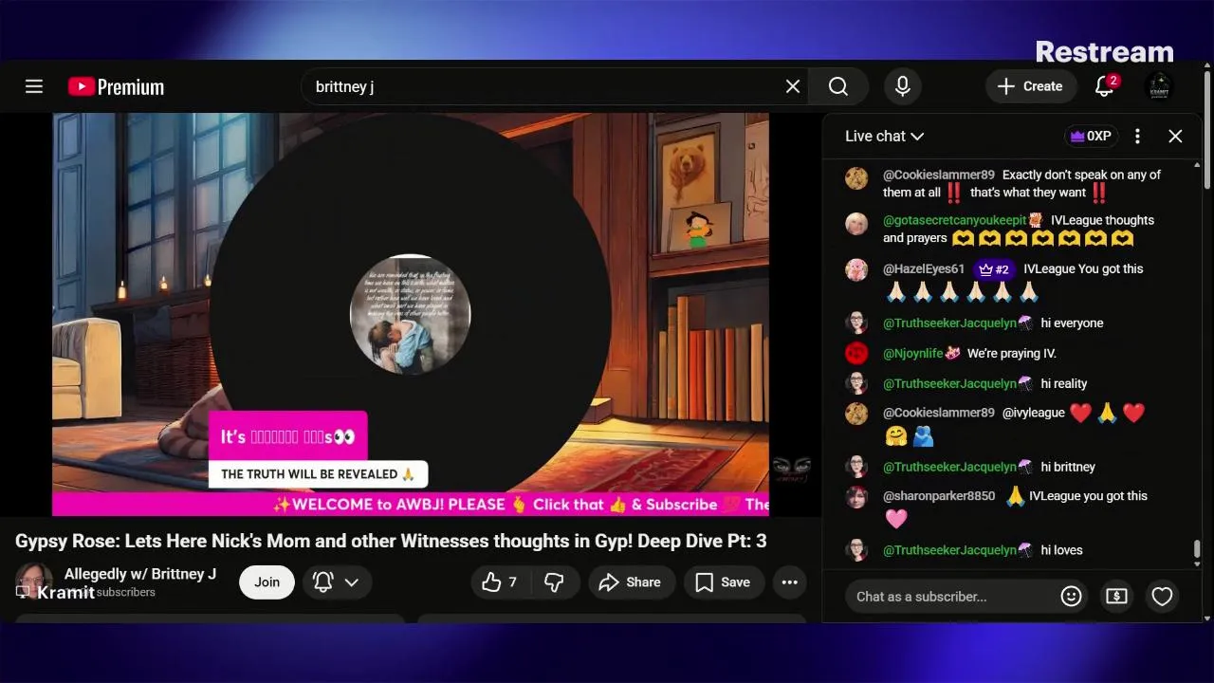1214x683 pixels.
Task: Dislike the video with thumbs down
Action: pos(555,582)
